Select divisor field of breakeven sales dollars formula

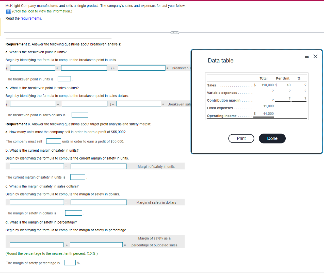click(139, 104)
